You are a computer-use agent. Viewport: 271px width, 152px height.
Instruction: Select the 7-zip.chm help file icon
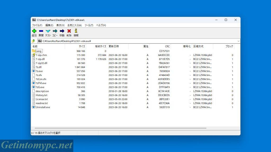(x=34, y=55)
